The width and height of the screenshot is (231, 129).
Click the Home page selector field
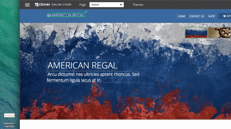[104, 5]
